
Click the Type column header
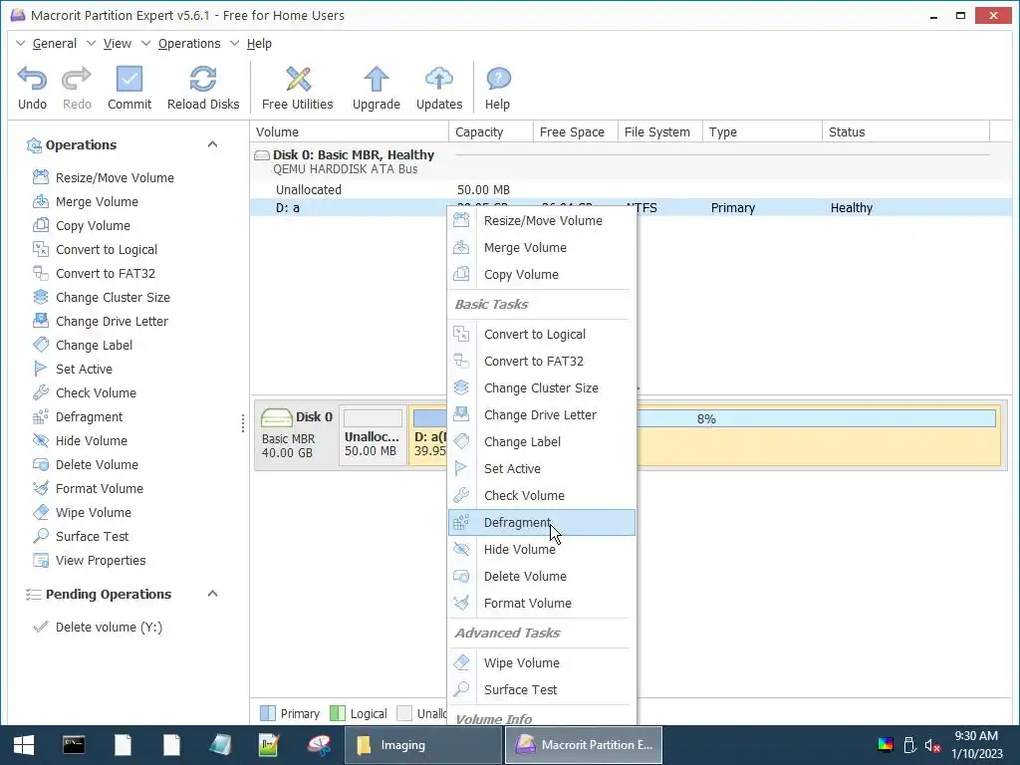[x=762, y=132]
